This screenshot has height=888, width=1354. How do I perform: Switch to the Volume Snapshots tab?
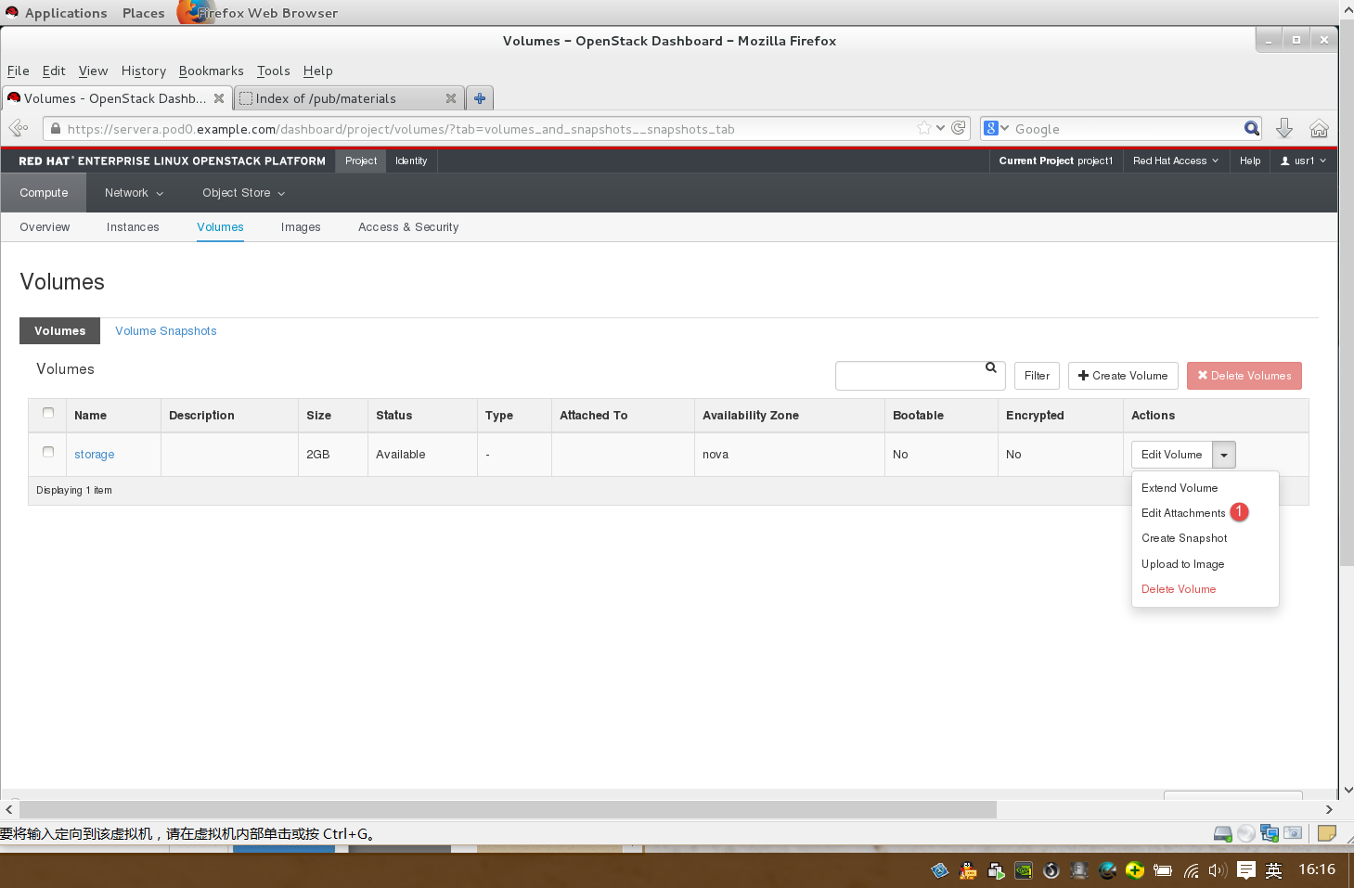166,331
